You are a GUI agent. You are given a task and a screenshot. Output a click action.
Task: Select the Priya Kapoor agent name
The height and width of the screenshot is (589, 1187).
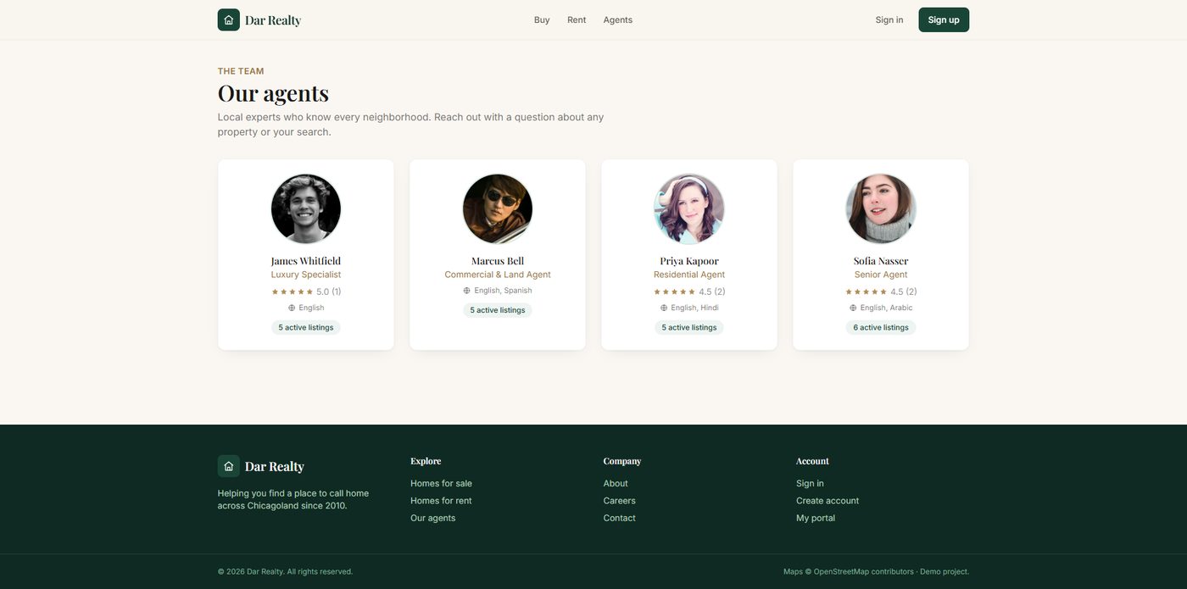point(689,260)
